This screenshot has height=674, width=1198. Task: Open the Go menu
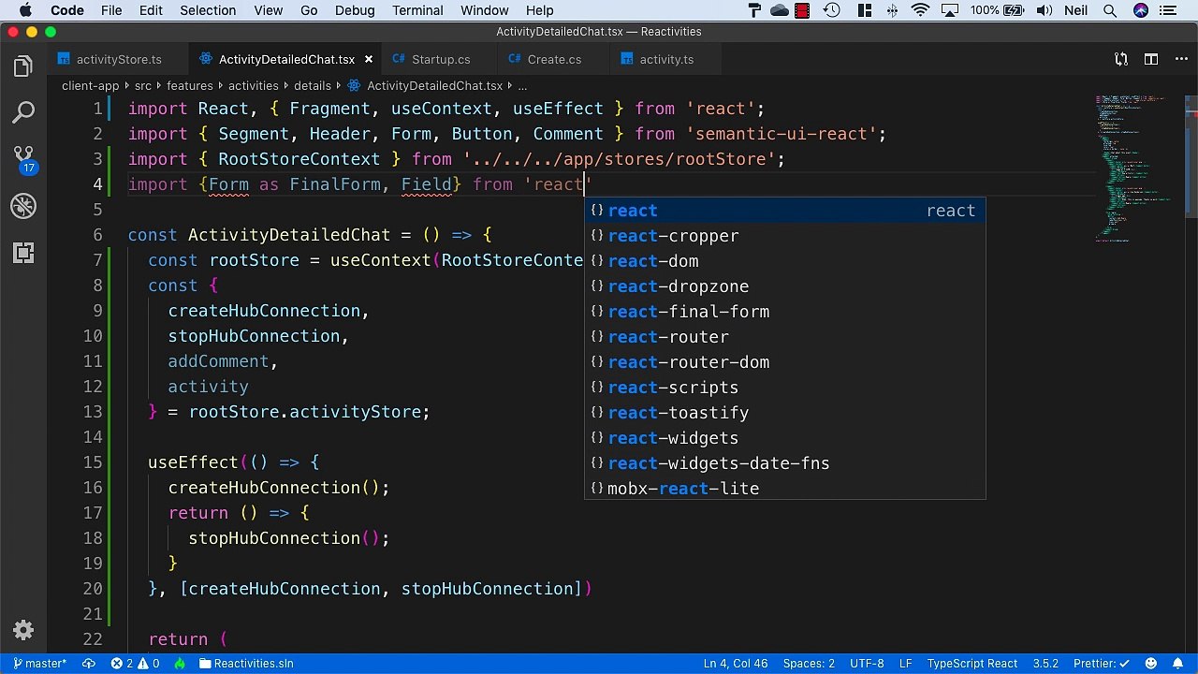309,10
